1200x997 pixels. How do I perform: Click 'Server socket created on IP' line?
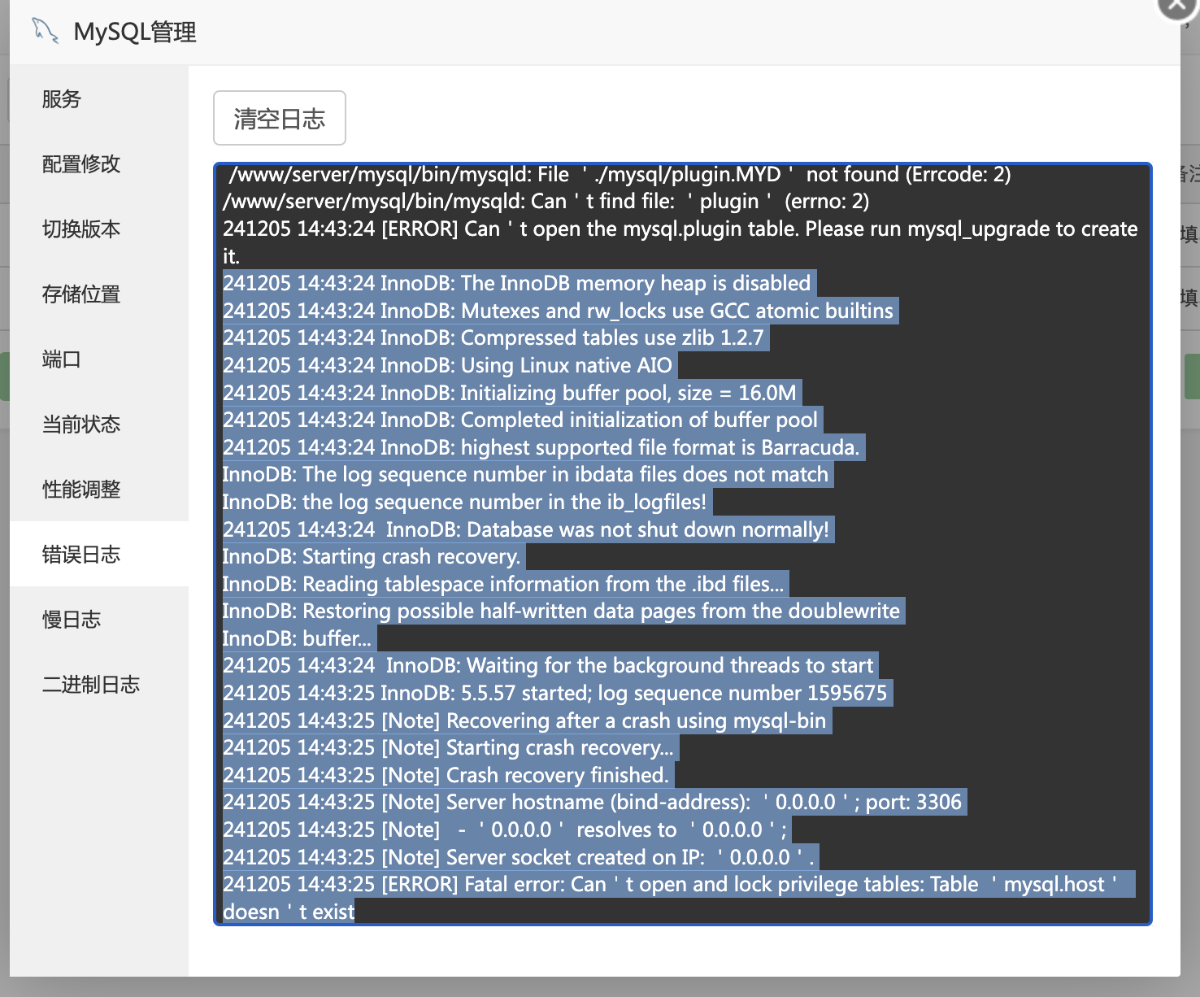point(519,857)
